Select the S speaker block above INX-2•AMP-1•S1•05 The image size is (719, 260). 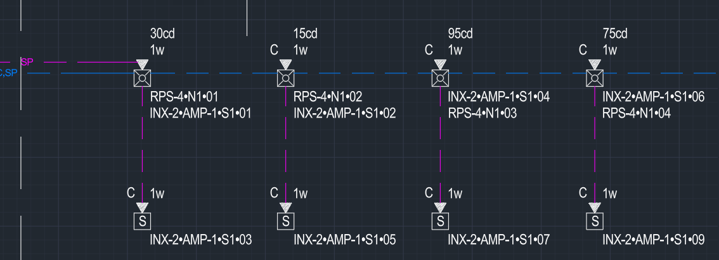pyautogui.click(x=286, y=221)
